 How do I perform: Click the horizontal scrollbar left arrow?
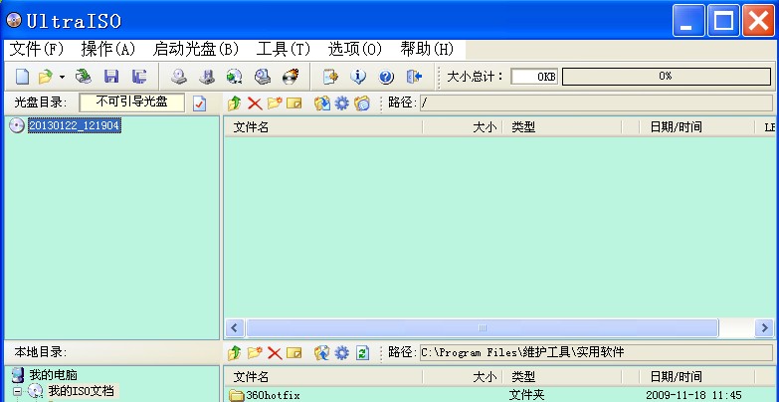pyautogui.click(x=234, y=328)
